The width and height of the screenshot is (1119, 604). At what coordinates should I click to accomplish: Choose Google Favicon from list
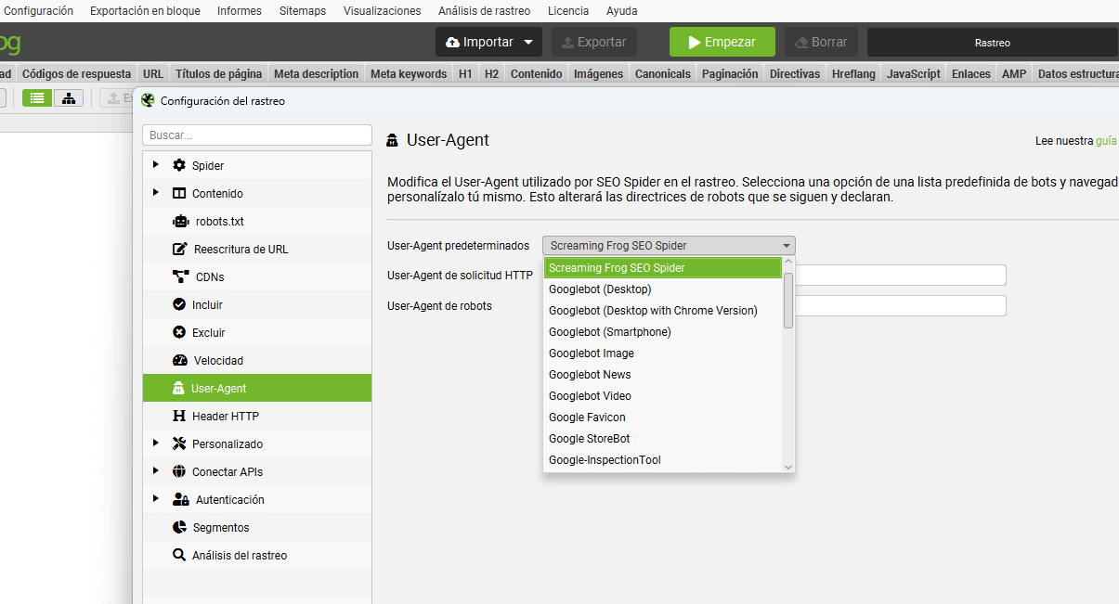tap(663, 418)
